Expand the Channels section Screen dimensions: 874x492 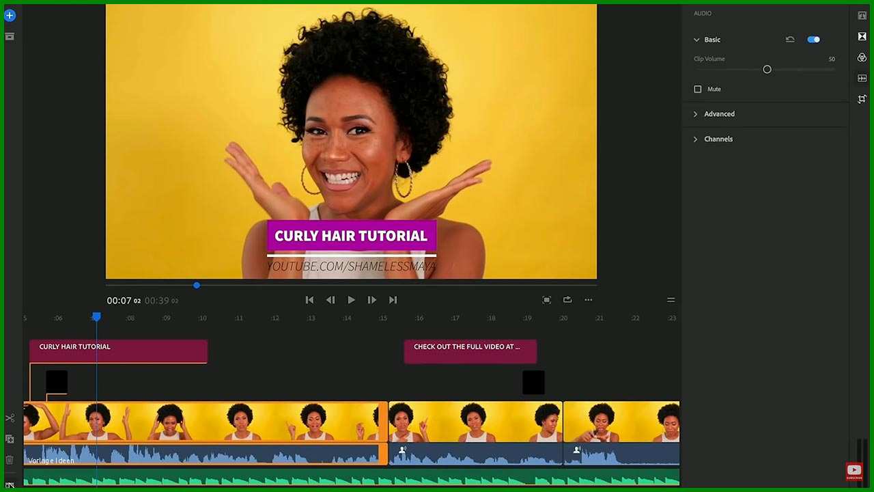[x=696, y=139]
